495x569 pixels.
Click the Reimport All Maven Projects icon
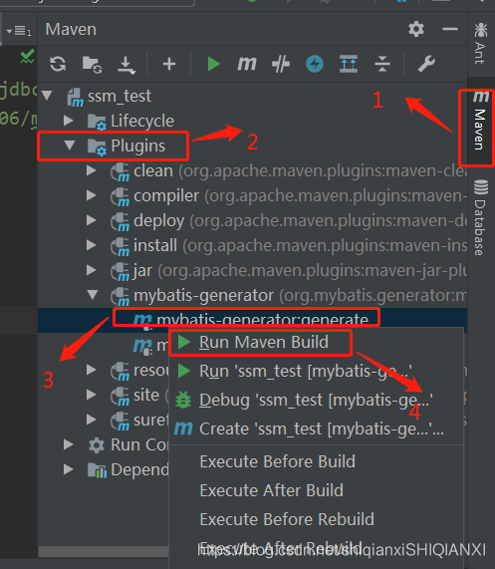(58, 64)
